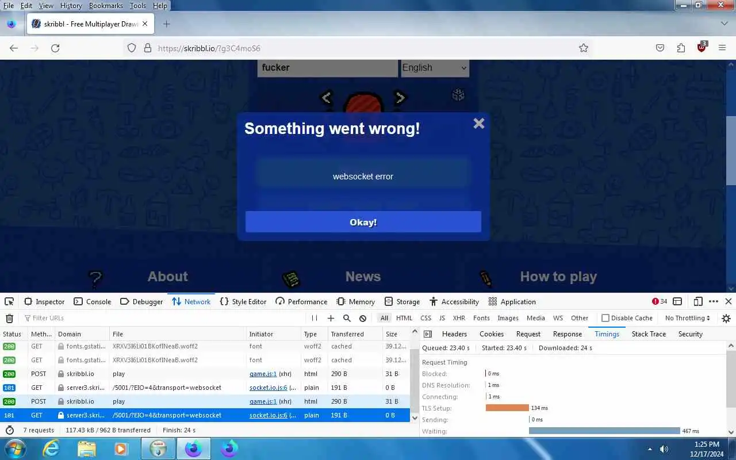
Task: Clear the network log with trash icon
Action: click(9, 318)
